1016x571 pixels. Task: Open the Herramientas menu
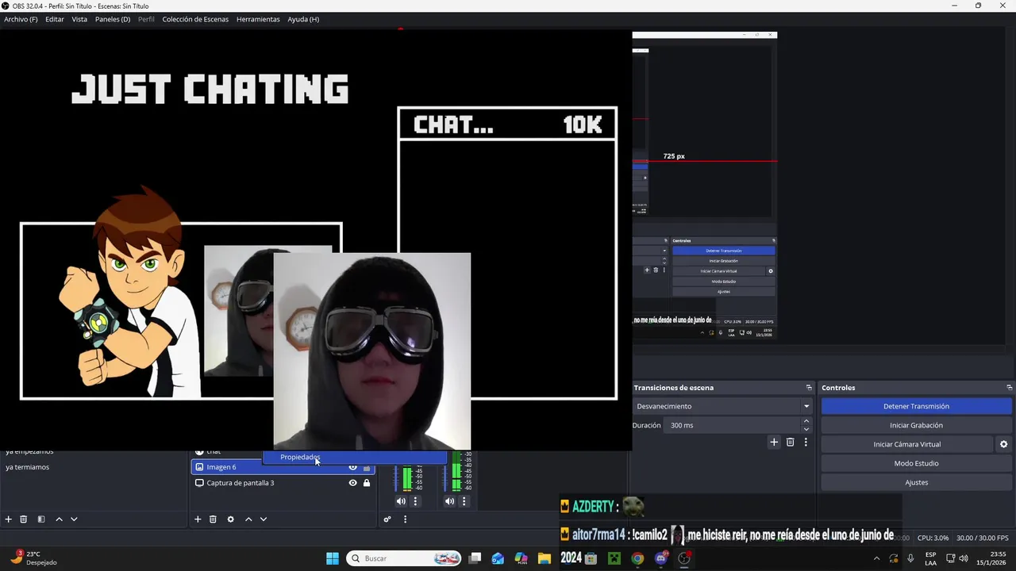pyautogui.click(x=258, y=19)
